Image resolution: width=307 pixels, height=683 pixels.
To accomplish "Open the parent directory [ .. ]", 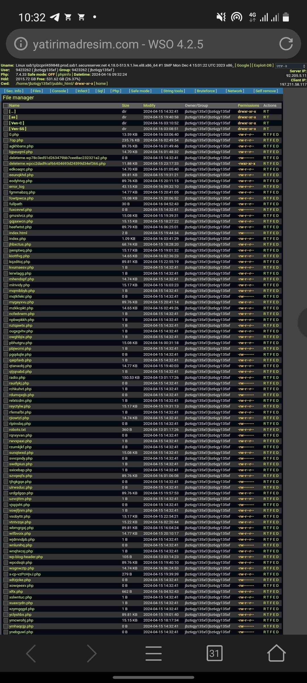I will [x=12, y=112].
